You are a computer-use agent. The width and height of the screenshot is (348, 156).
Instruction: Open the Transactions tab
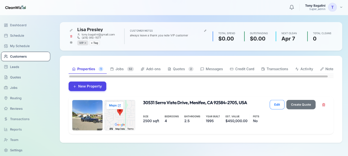click(x=275, y=69)
